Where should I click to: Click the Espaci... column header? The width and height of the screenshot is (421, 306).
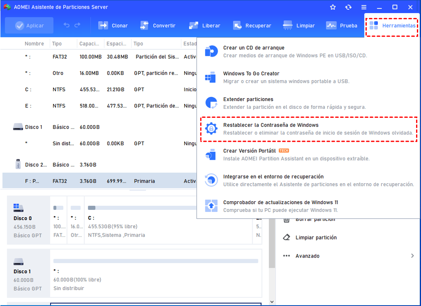pos(116,44)
